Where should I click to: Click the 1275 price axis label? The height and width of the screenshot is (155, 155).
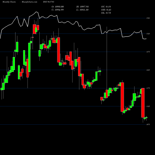[148, 52]
